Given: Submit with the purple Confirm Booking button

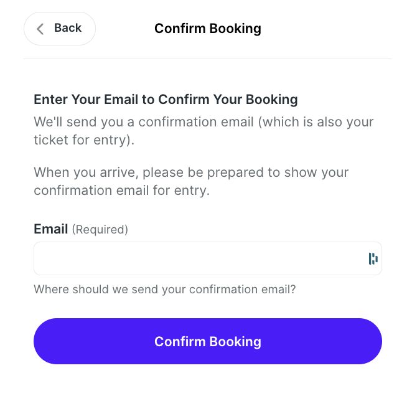Looking at the screenshot, I should [x=208, y=341].
